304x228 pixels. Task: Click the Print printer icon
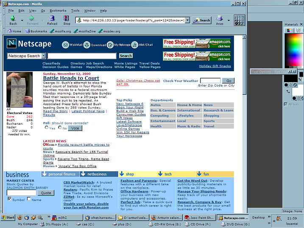[220, 18]
